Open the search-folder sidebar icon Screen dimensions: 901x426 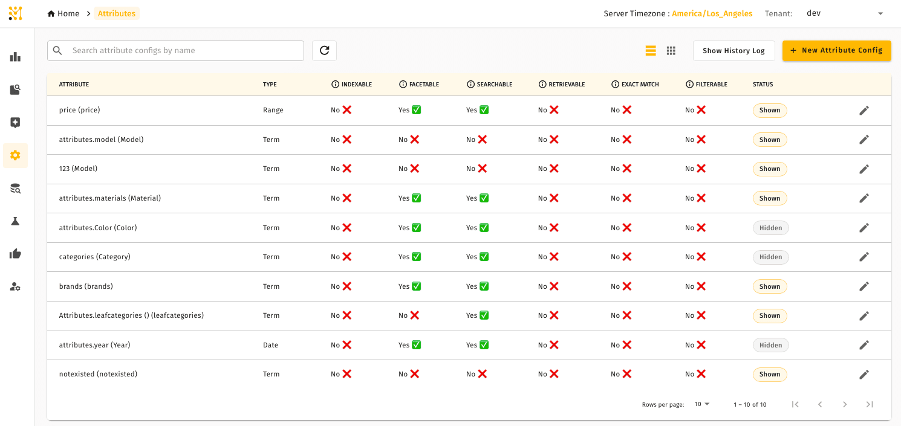(15, 90)
